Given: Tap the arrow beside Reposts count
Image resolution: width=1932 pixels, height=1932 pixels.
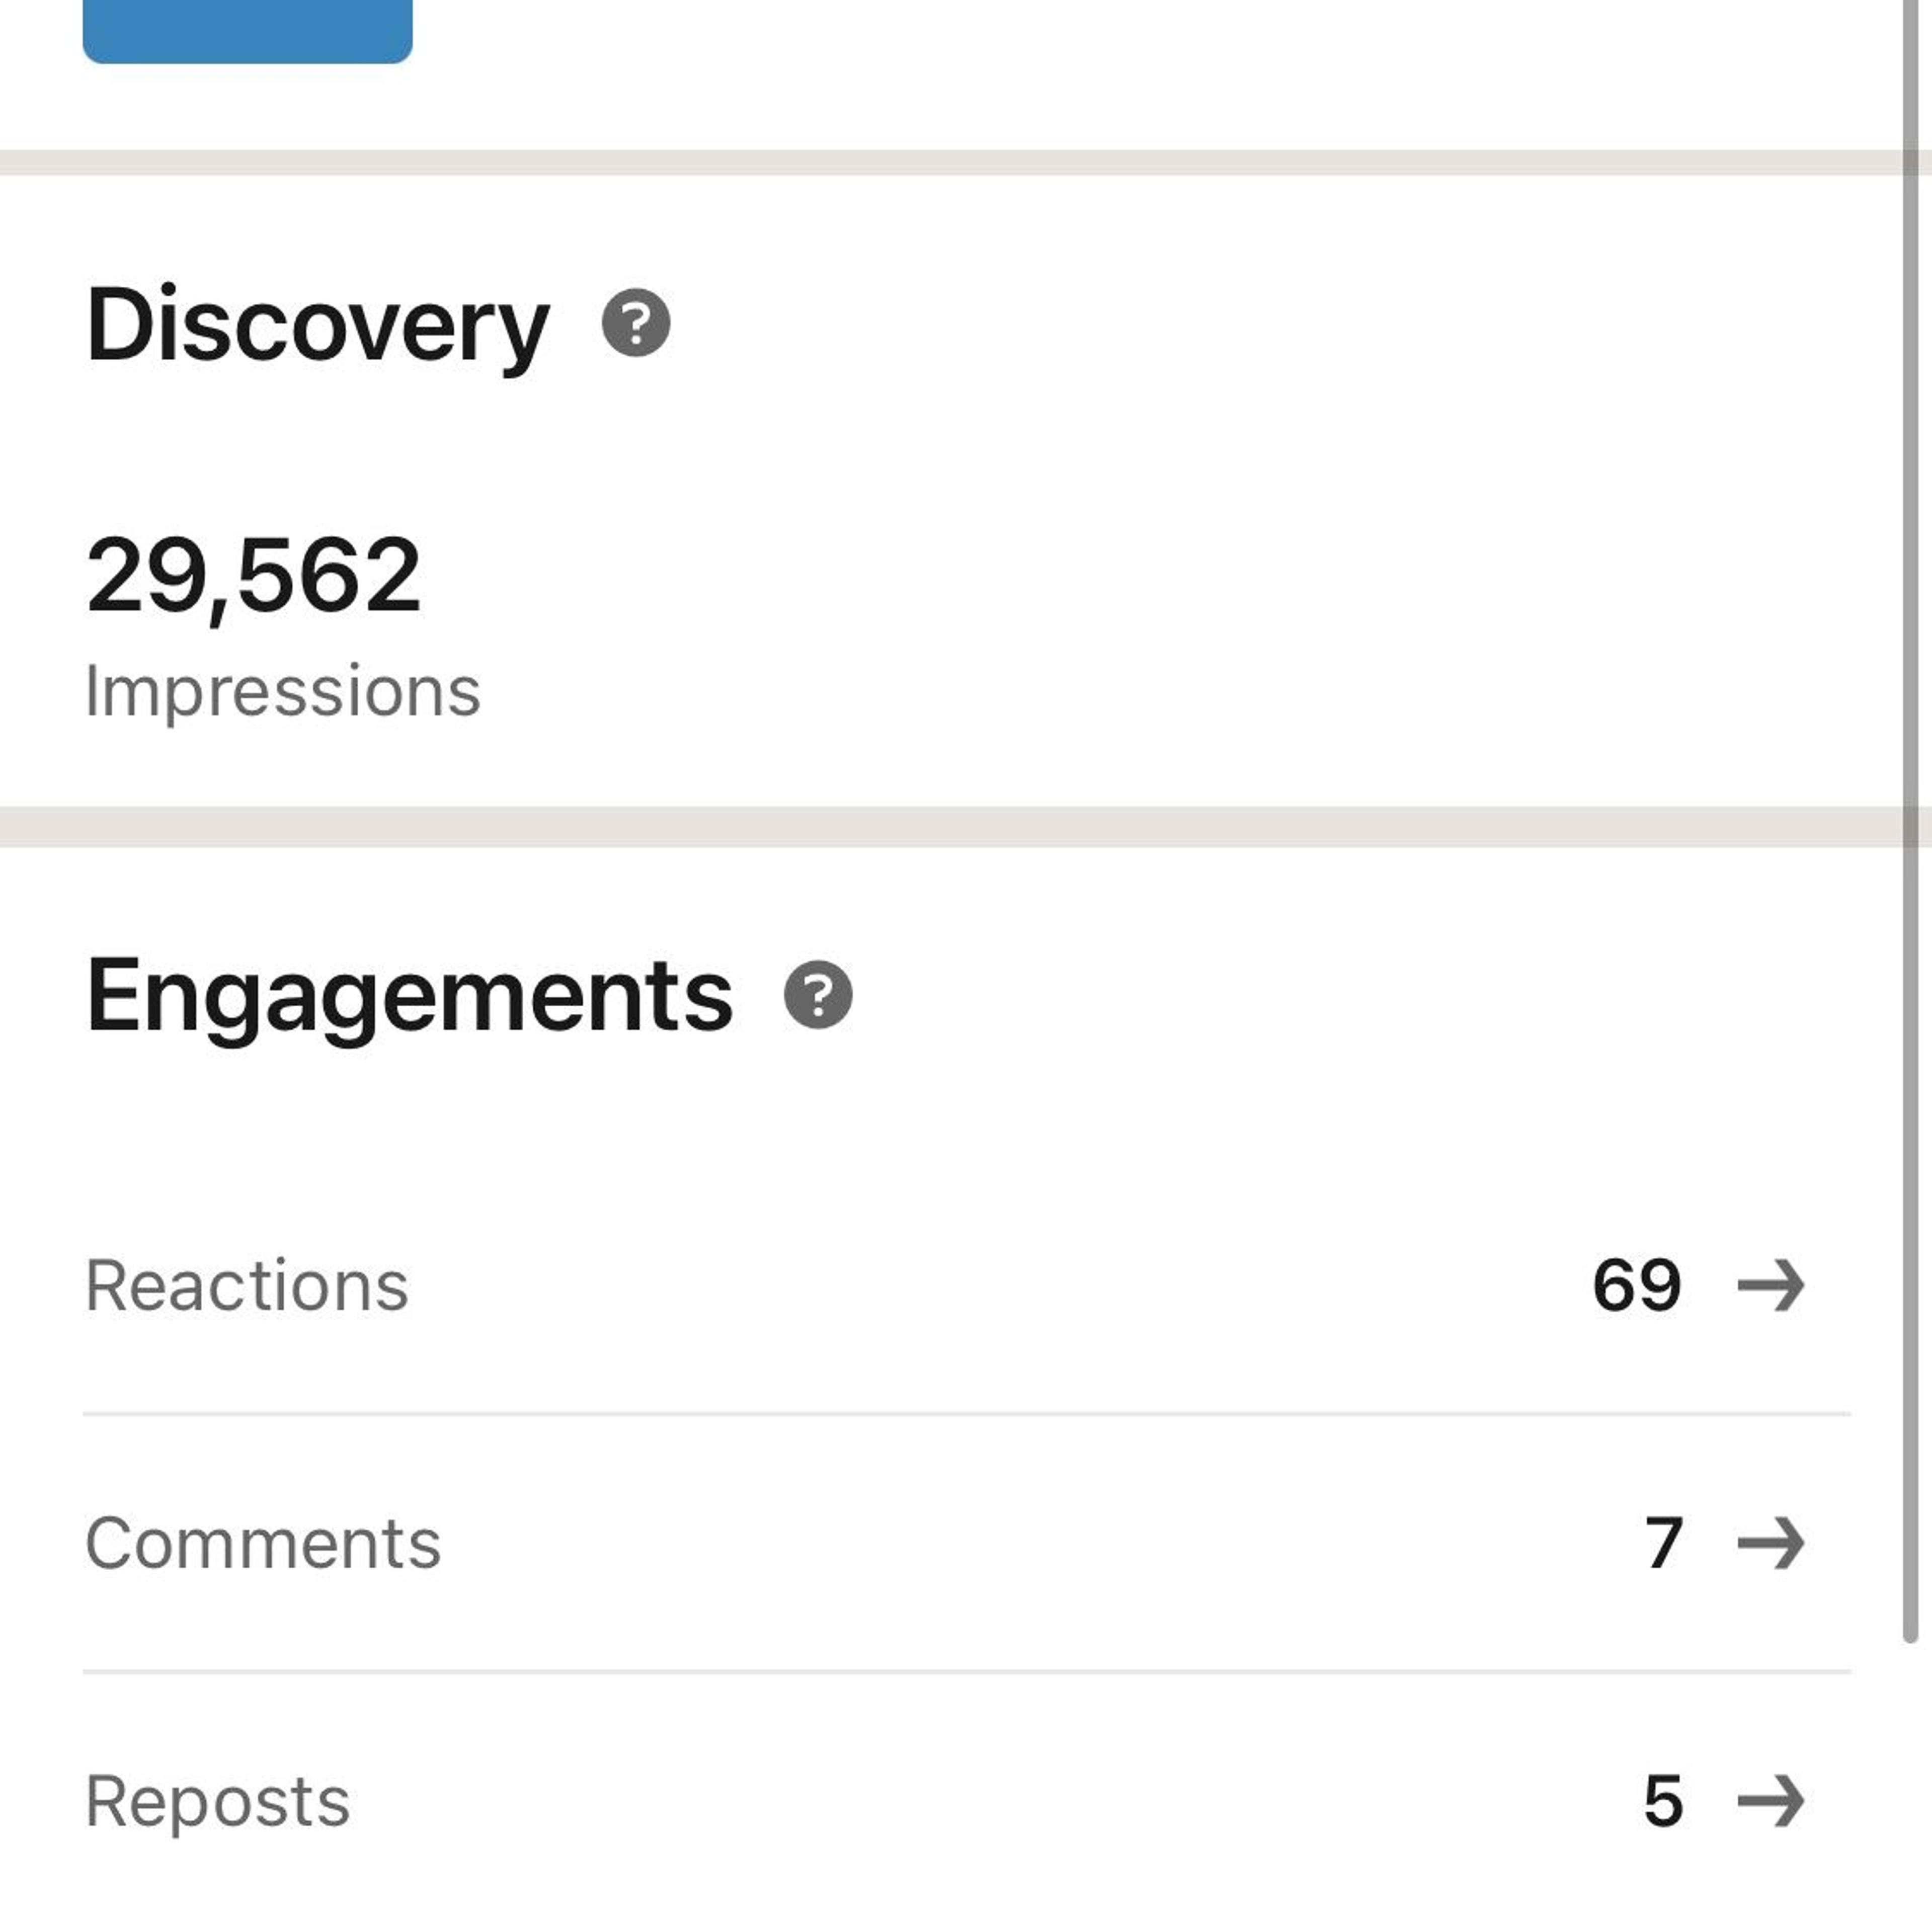Looking at the screenshot, I should (x=1771, y=1801).
